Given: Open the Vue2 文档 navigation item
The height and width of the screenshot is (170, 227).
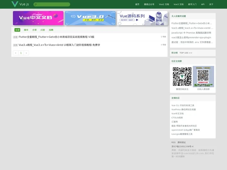Looking at the screenshot, I should tap(164, 4).
